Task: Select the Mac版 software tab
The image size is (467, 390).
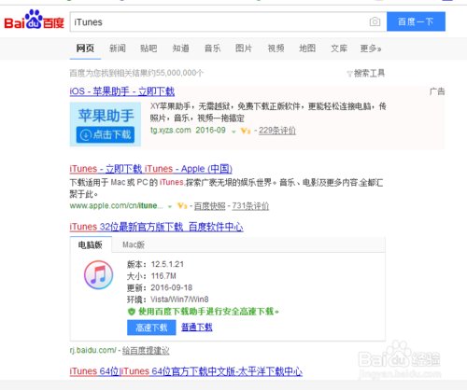Action: (134, 245)
